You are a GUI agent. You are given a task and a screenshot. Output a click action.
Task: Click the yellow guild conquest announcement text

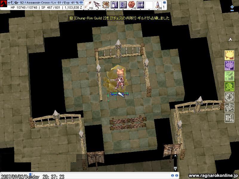coord(119,18)
